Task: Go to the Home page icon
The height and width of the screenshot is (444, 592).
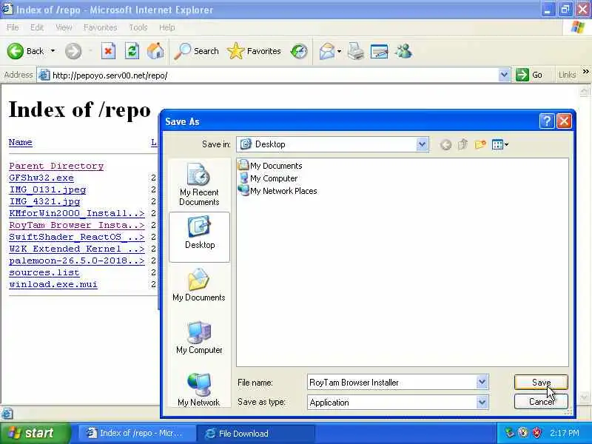Action: 155,51
